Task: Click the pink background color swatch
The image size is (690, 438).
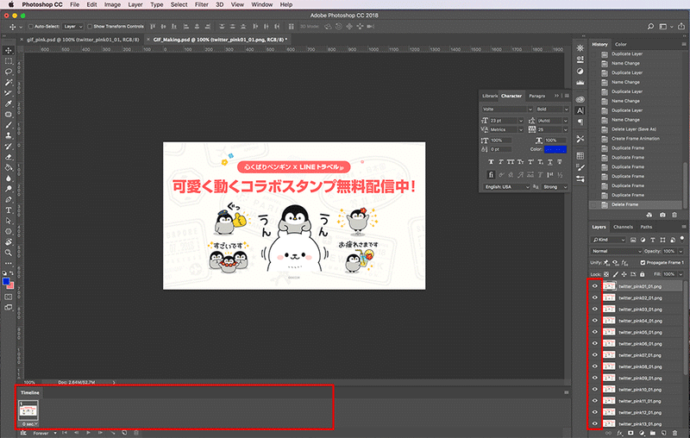Action: point(11,286)
